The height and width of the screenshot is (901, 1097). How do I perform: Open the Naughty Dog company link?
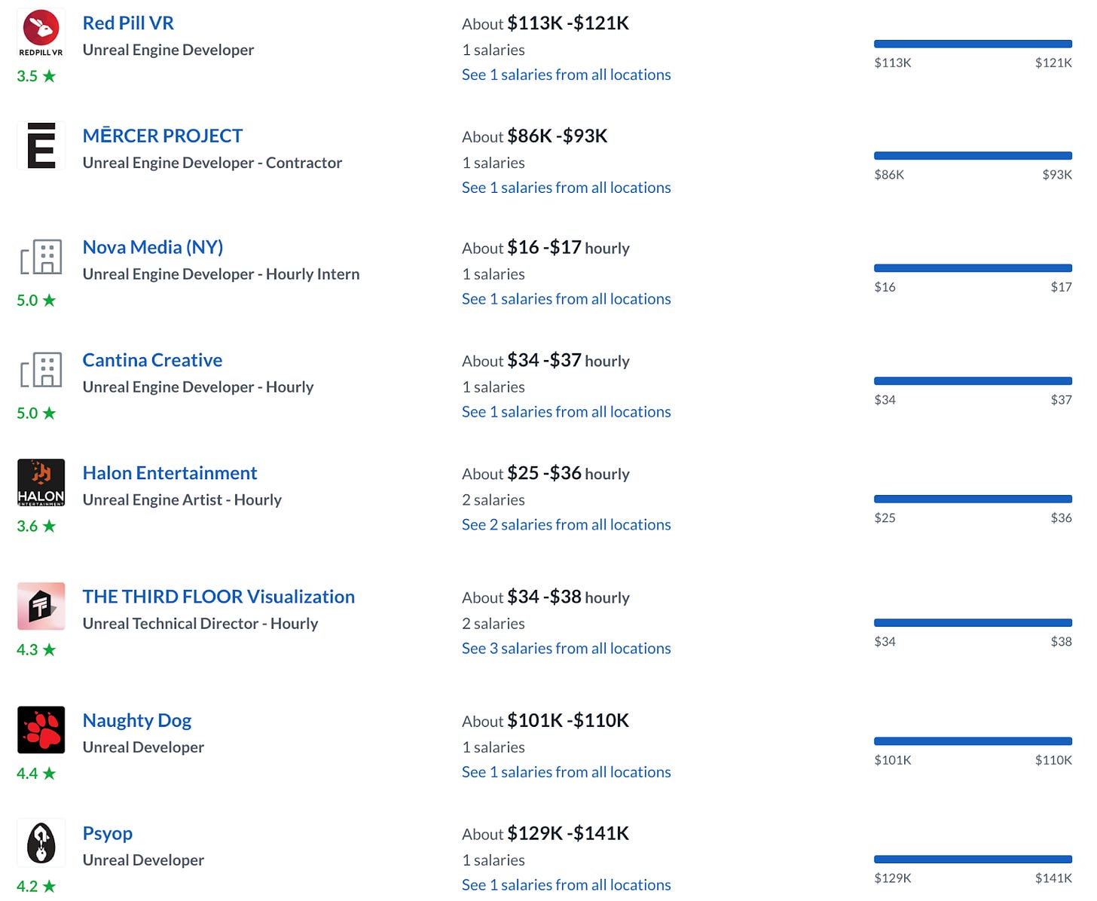137,721
